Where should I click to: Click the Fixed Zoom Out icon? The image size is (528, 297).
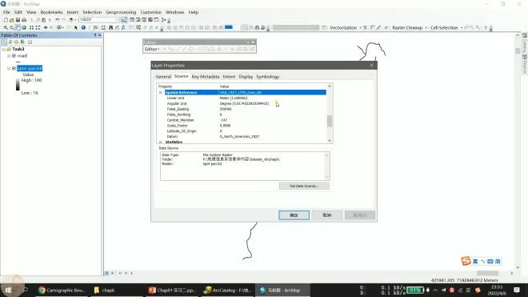(x=38, y=28)
